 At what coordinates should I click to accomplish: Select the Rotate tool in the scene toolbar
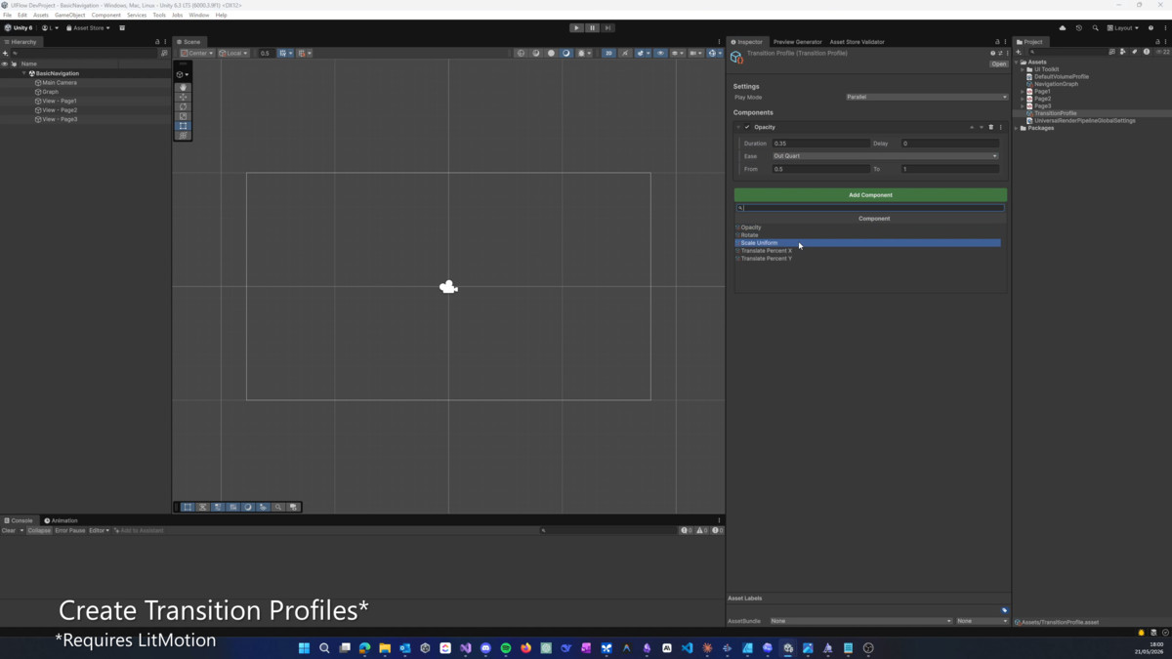pos(183,106)
